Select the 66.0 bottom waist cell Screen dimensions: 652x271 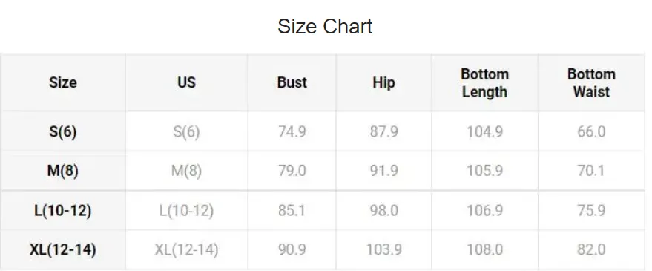click(591, 131)
